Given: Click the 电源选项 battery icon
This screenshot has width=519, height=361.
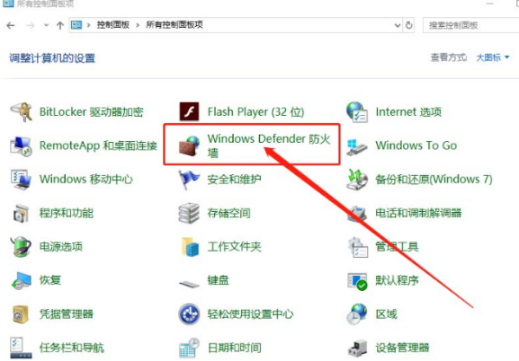Looking at the screenshot, I should click(x=22, y=247).
